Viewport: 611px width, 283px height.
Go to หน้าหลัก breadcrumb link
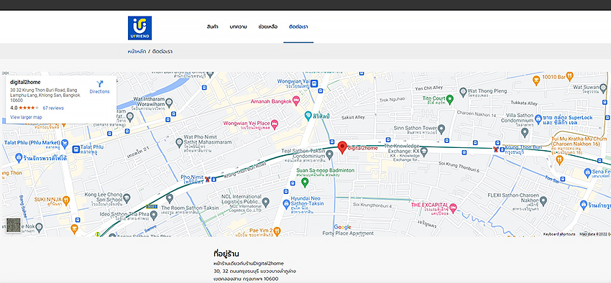click(x=137, y=52)
